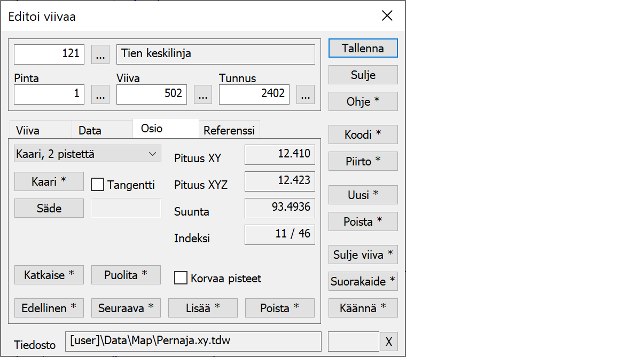This screenshot has height=357, width=641.
Task: Select the Referenssi tab
Action: [x=229, y=130]
